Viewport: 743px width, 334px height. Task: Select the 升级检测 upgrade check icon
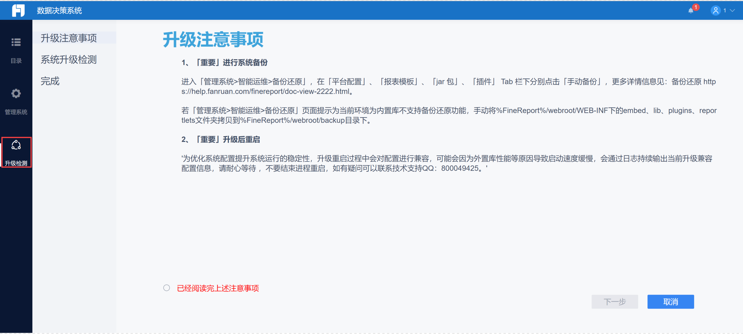[16, 145]
